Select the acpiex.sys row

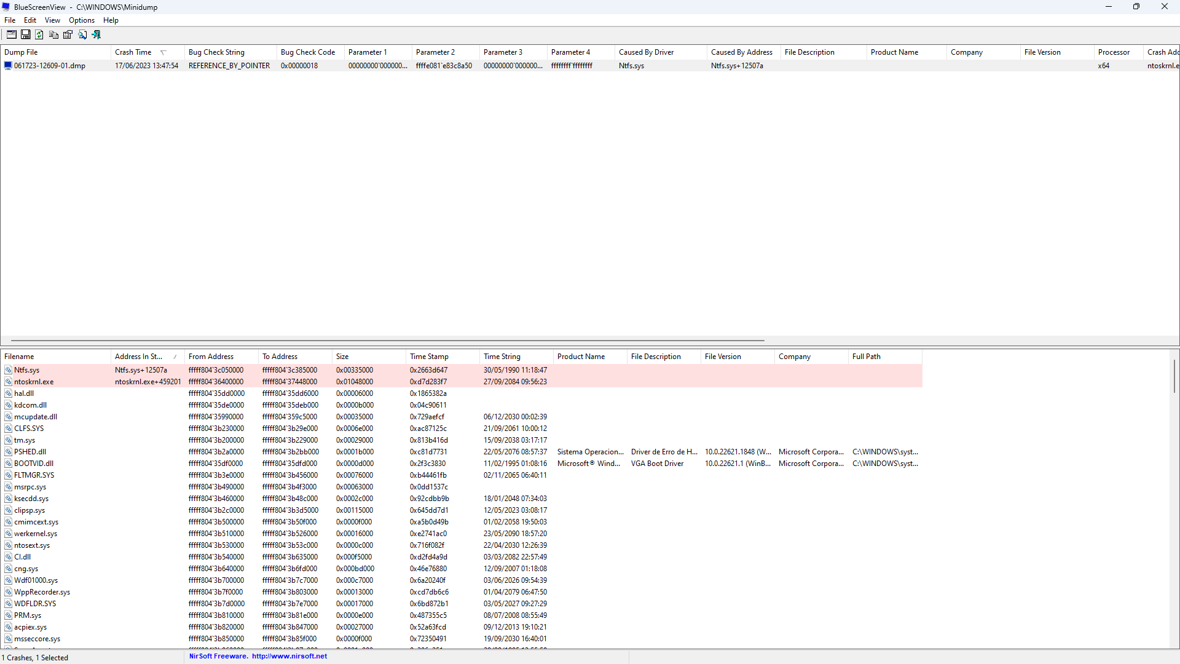click(x=461, y=627)
